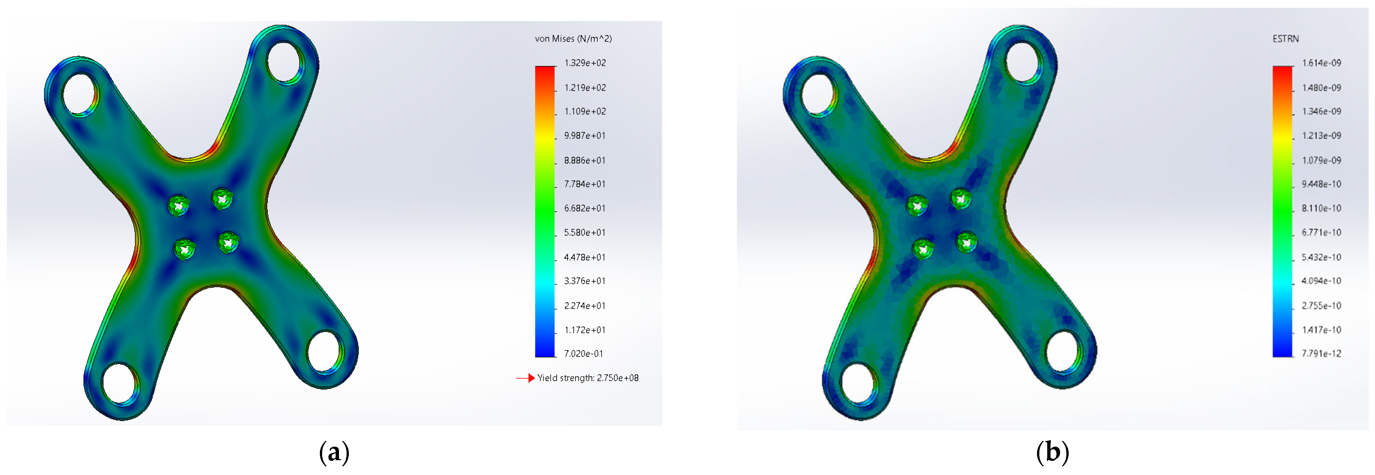
Task: Click green middle of von Mises color bar
Action: (545, 211)
